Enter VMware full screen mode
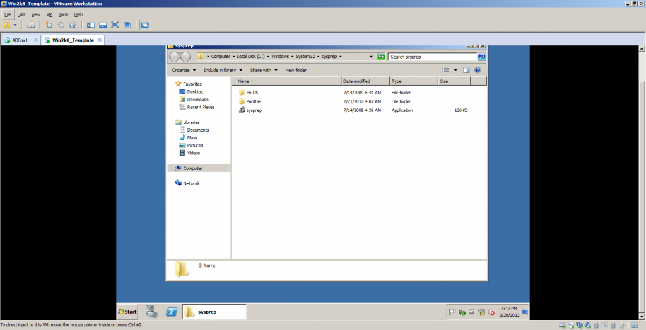This screenshot has height=330, width=646. click(x=115, y=25)
